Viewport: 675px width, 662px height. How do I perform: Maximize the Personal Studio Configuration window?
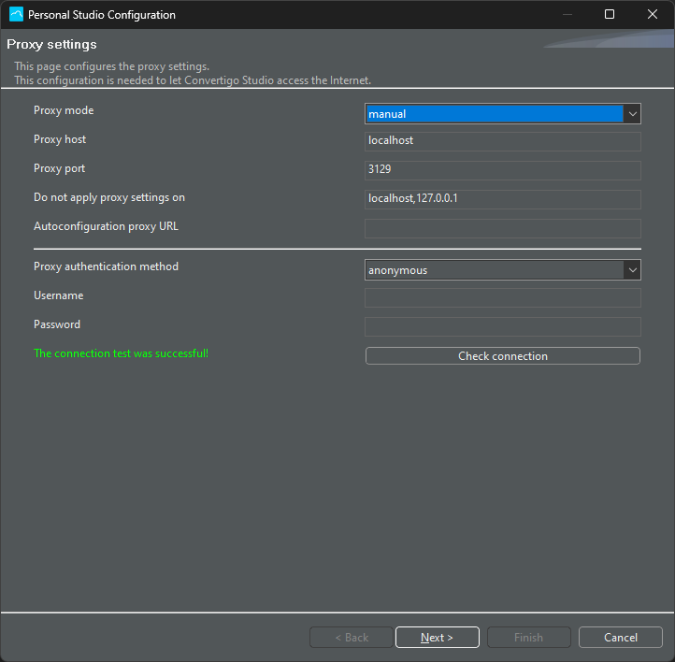coord(610,15)
